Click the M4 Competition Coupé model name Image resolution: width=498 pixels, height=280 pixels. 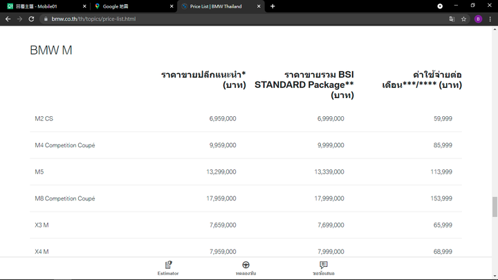click(65, 145)
